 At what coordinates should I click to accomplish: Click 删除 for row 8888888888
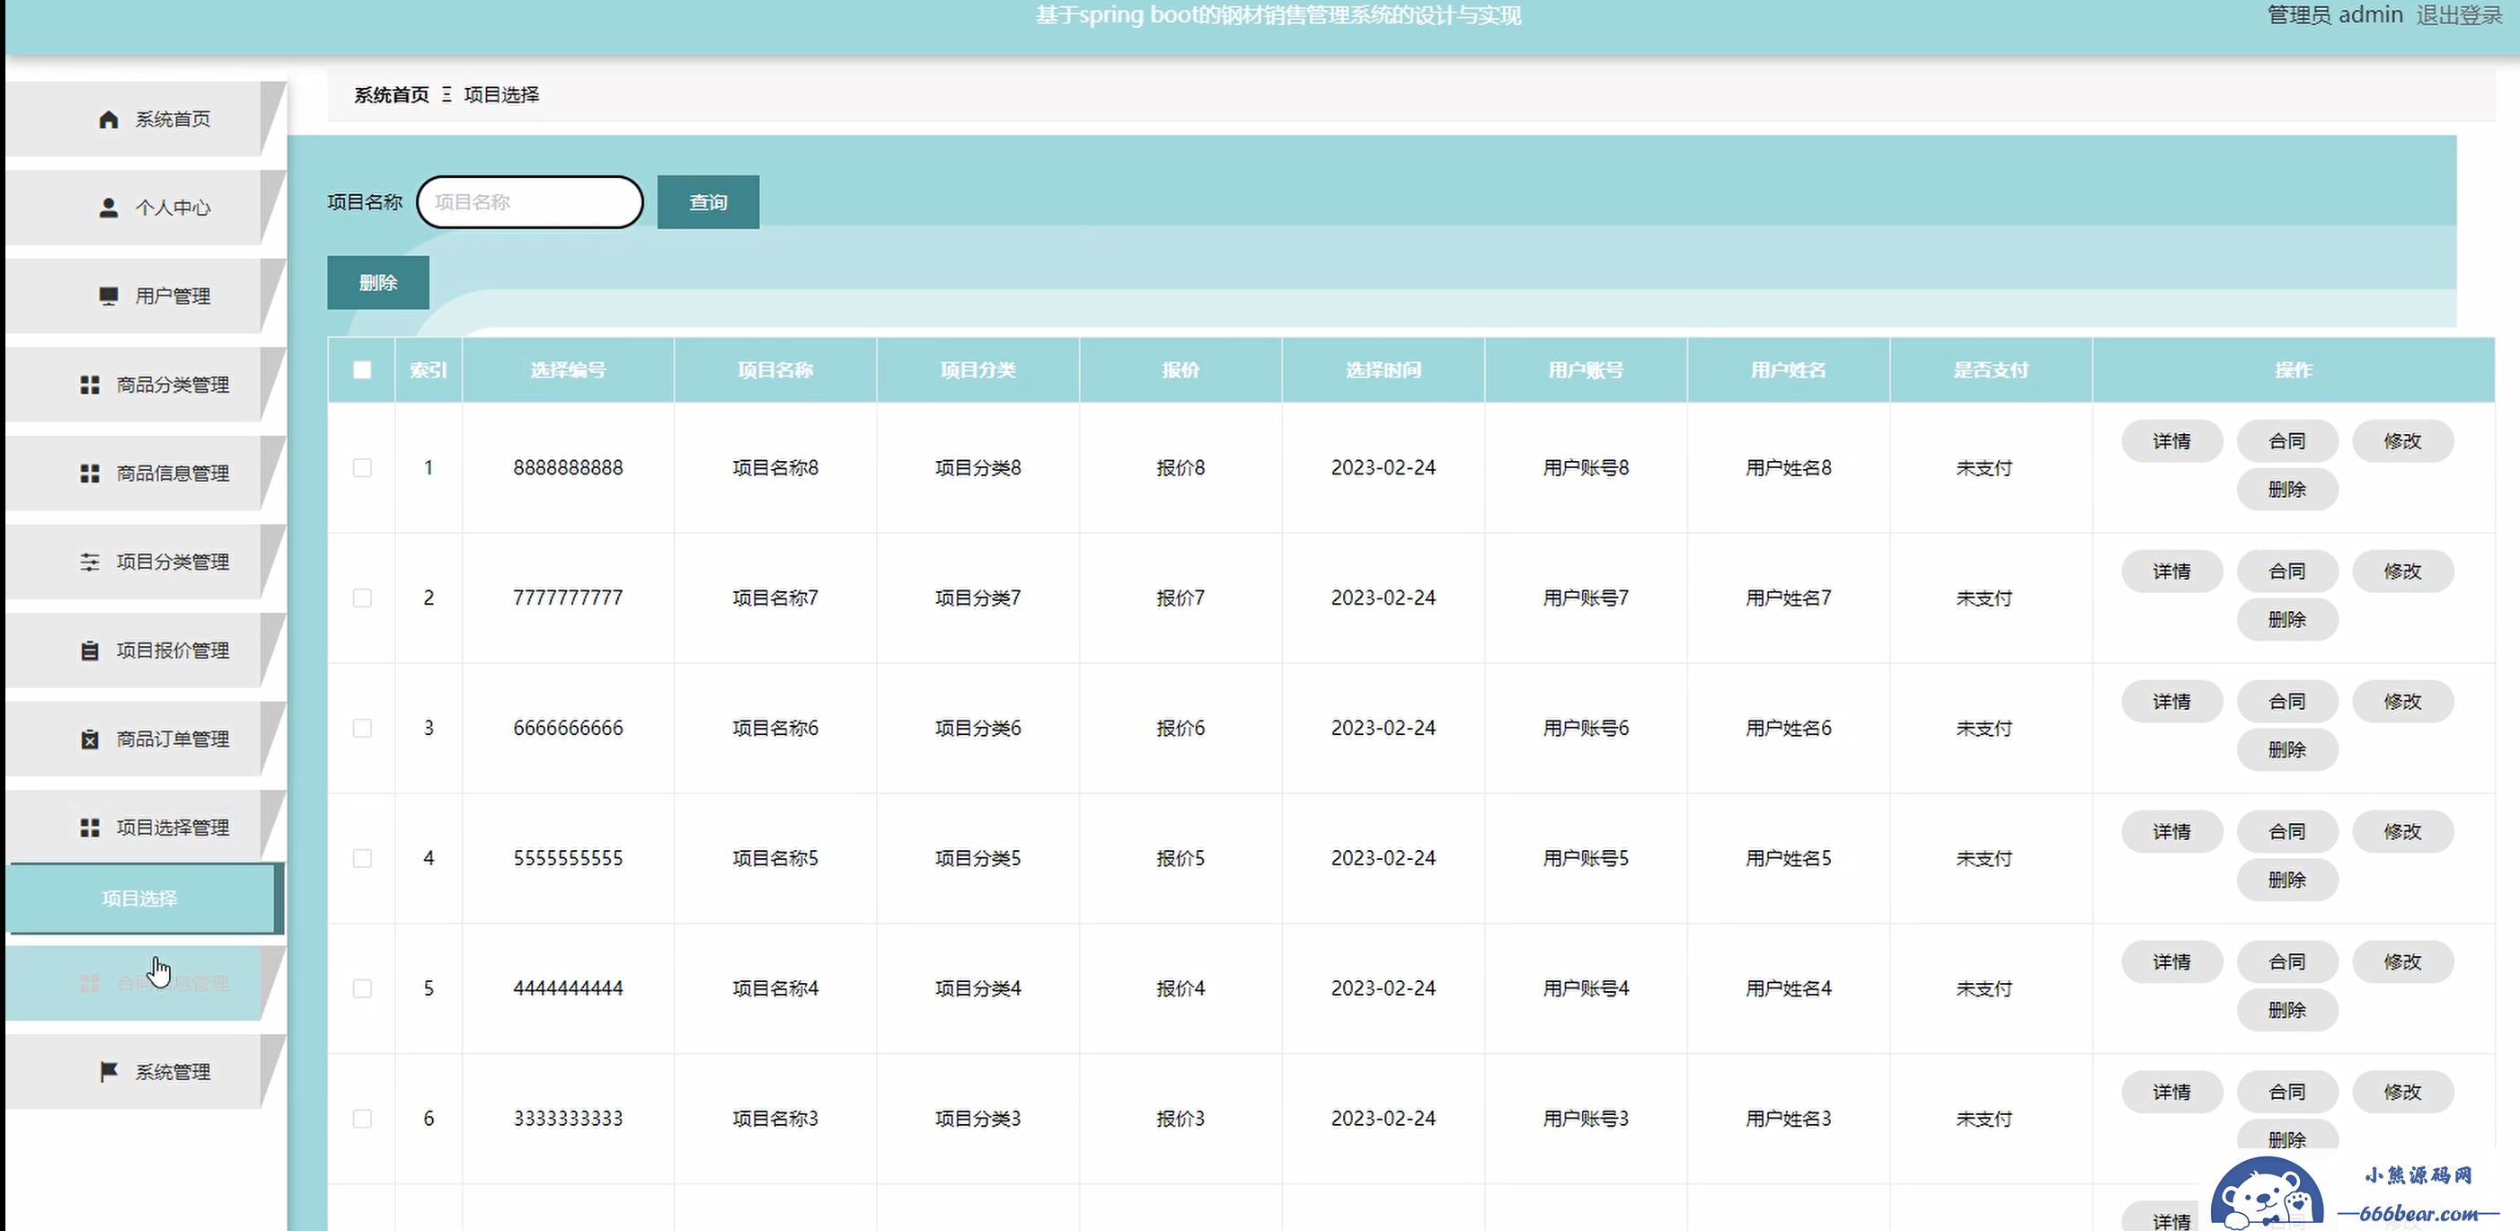coord(2287,490)
